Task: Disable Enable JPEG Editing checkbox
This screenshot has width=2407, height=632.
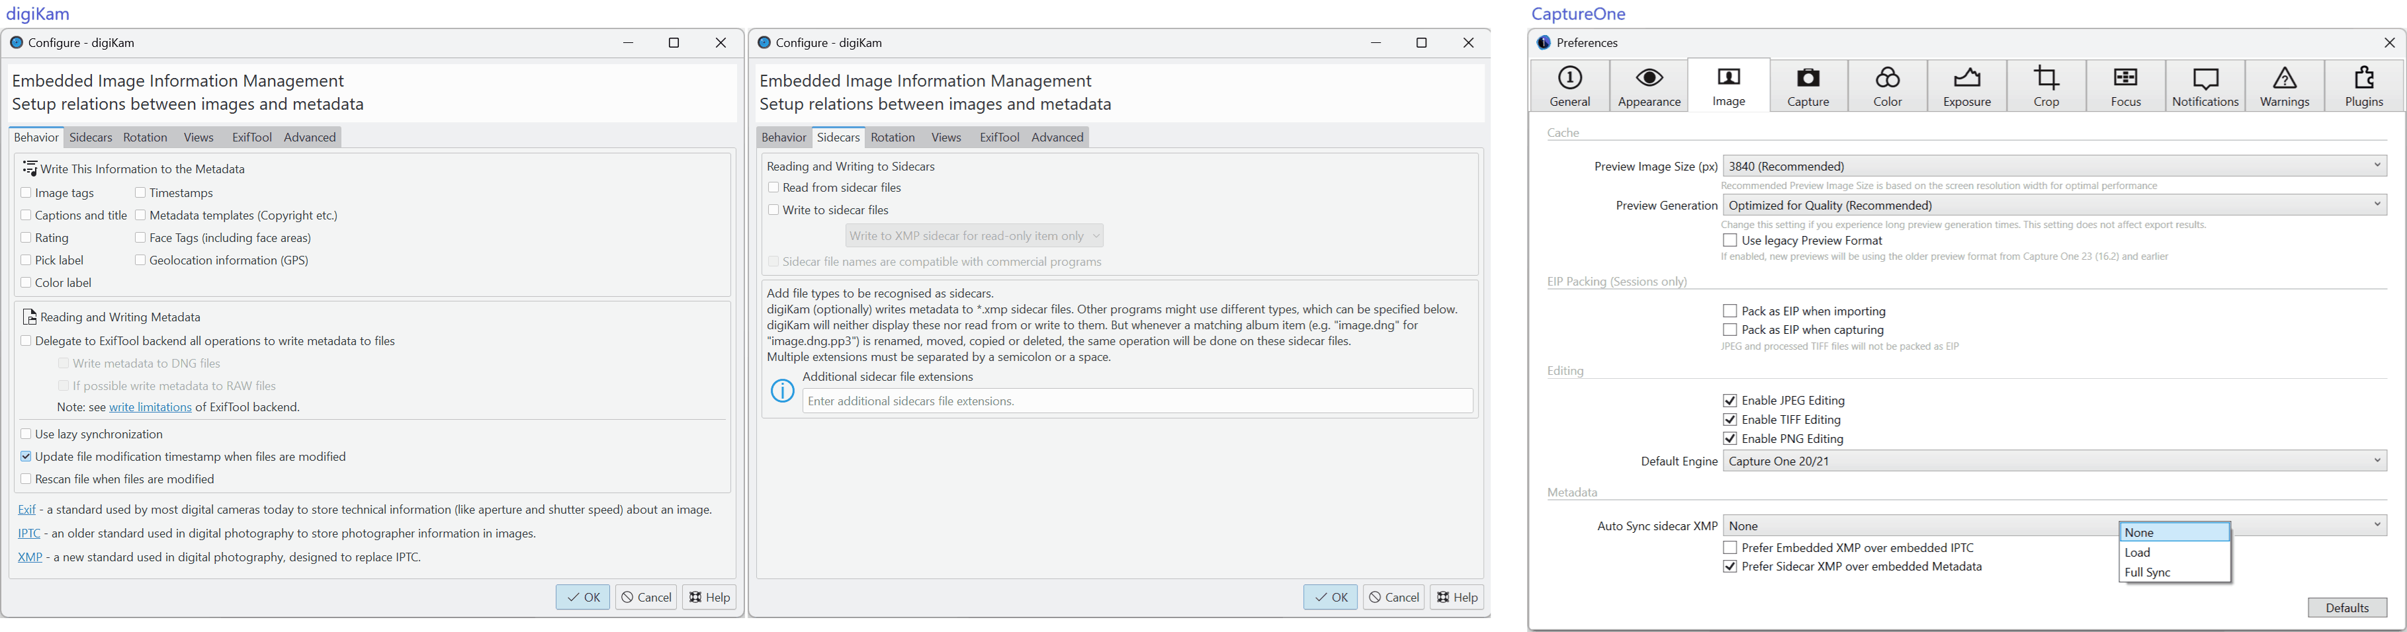Action: pos(1729,401)
